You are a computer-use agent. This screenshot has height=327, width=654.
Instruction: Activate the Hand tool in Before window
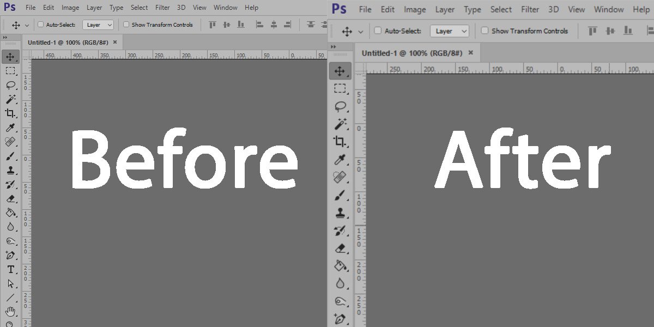tap(10, 312)
